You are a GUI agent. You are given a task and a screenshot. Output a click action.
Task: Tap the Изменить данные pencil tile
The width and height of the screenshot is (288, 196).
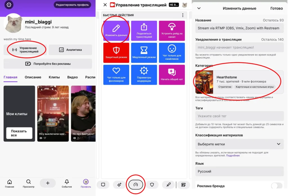tap(116, 31)
